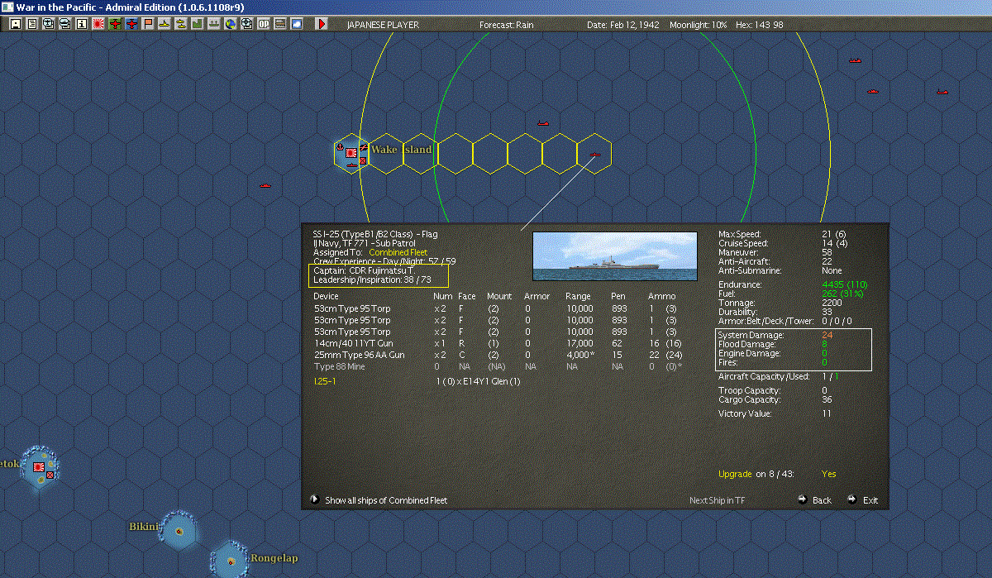992x578 pixels.
Task: Open the I.25-1 air group link
Action: click(x=324, y=381)
